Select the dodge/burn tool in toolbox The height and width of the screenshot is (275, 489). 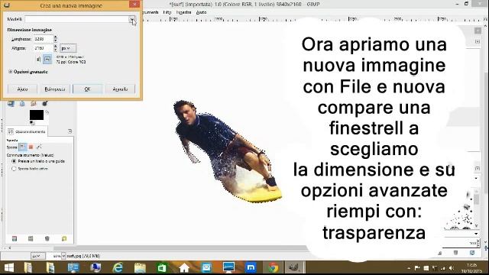44,104
